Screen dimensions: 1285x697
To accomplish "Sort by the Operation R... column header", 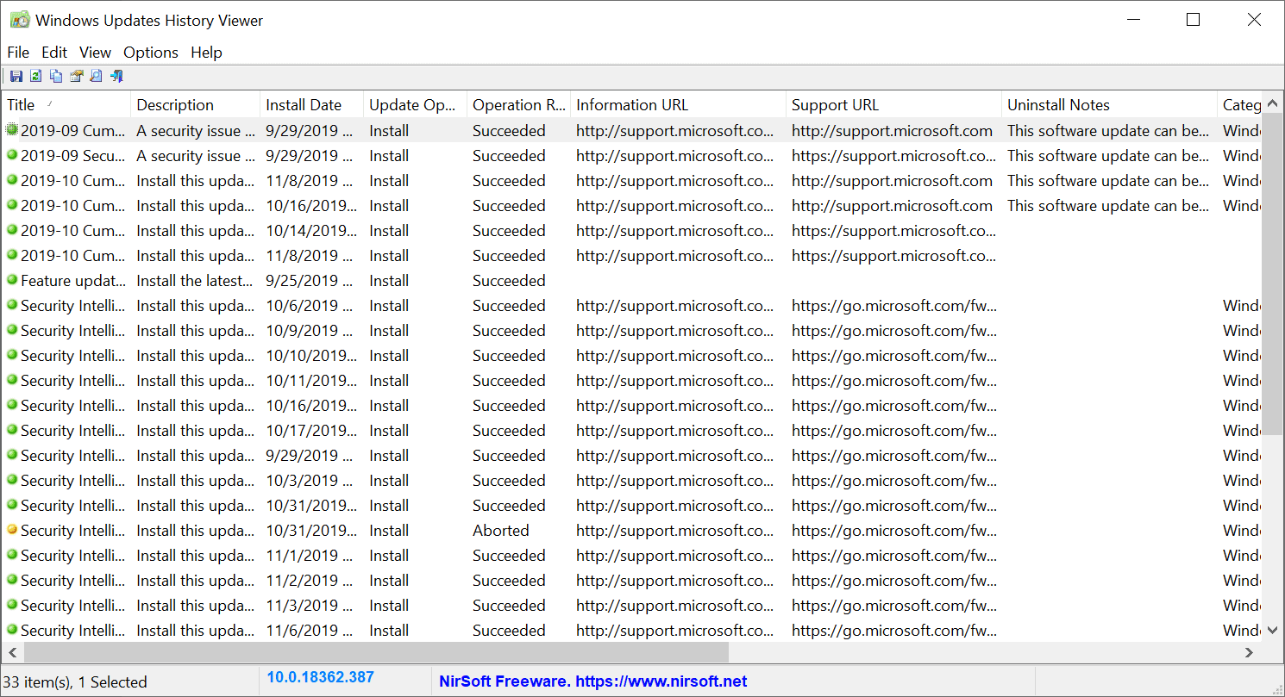I will point(518,104).
